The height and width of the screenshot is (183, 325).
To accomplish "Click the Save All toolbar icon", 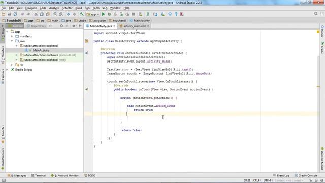I will tap(9, 14).
